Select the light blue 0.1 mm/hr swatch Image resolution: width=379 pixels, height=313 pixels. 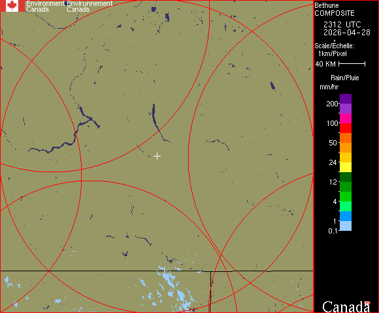pyautogui.click(x=346, y=226)
